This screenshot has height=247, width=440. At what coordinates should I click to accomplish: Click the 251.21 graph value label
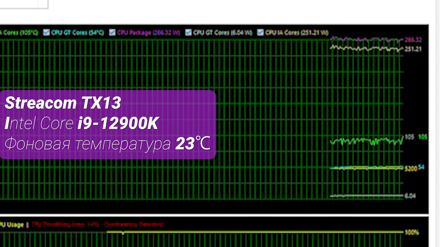[413, 49]
